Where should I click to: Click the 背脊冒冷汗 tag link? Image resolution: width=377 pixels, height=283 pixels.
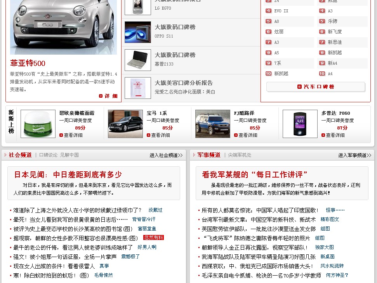(144, 219)
